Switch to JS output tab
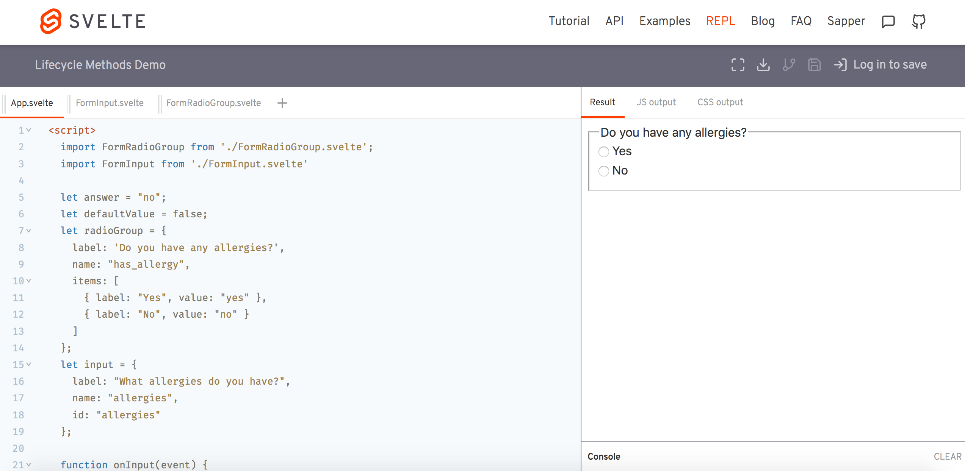The width and height of the screenshot is (965, 471). [x=656, y=102]
